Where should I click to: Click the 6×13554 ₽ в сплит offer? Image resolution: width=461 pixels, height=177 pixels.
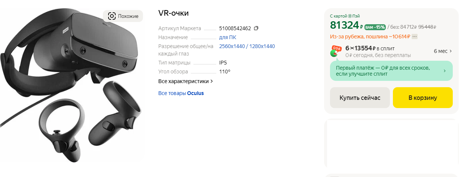pos(370,48)
